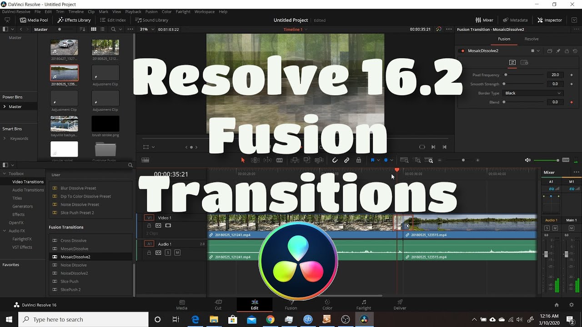This screenshot has height=327, width=582.
Task: Click the blue flag icon
Action: (372, 160)
